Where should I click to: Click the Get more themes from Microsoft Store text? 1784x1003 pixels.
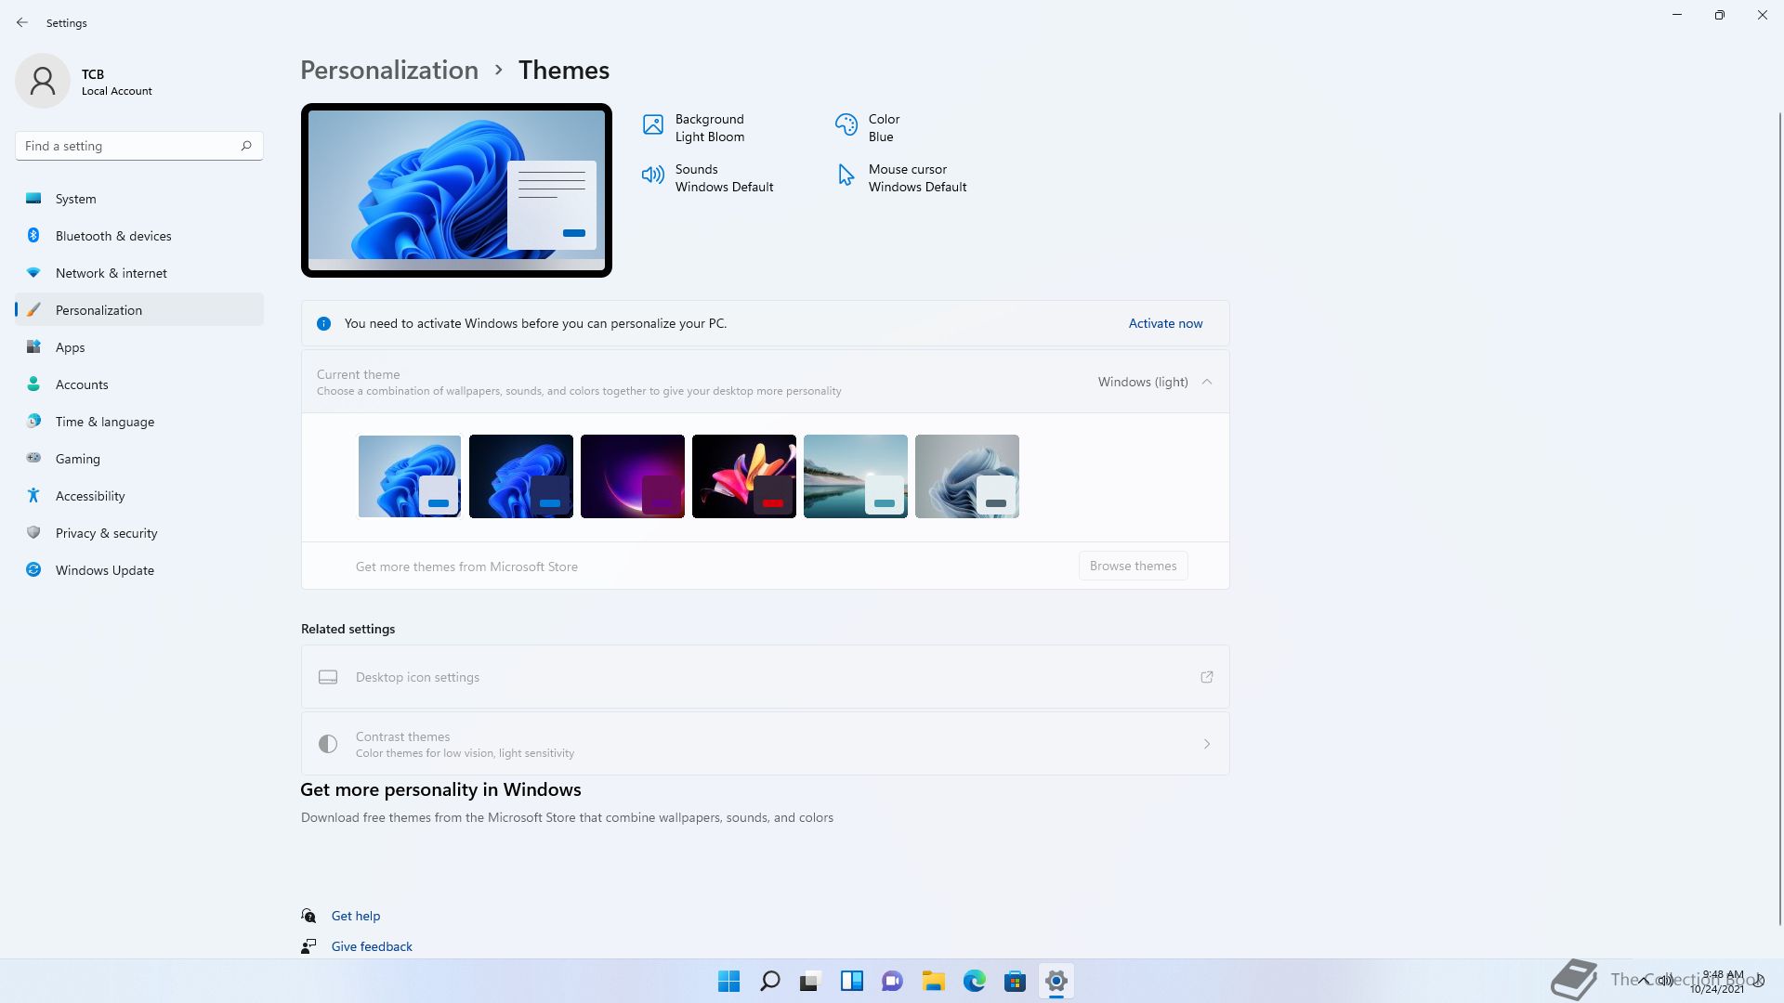point(466,567)
